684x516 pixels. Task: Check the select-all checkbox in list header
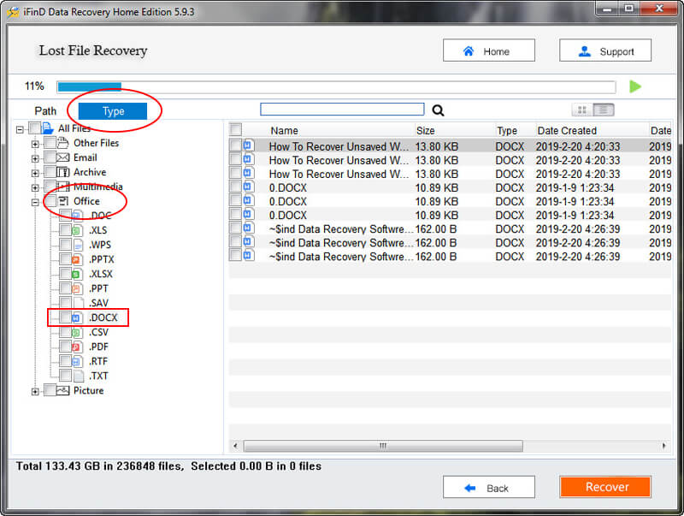coord(236,129)
